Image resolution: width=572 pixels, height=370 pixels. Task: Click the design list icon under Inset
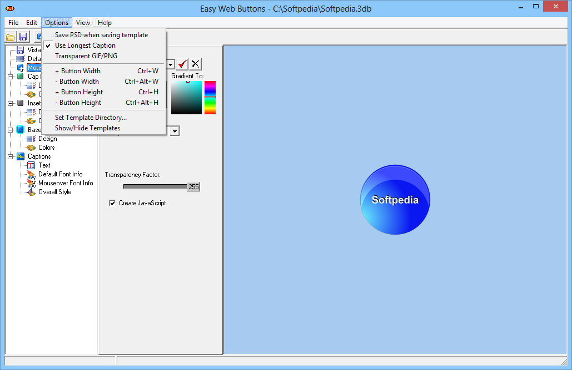[31, 112]
